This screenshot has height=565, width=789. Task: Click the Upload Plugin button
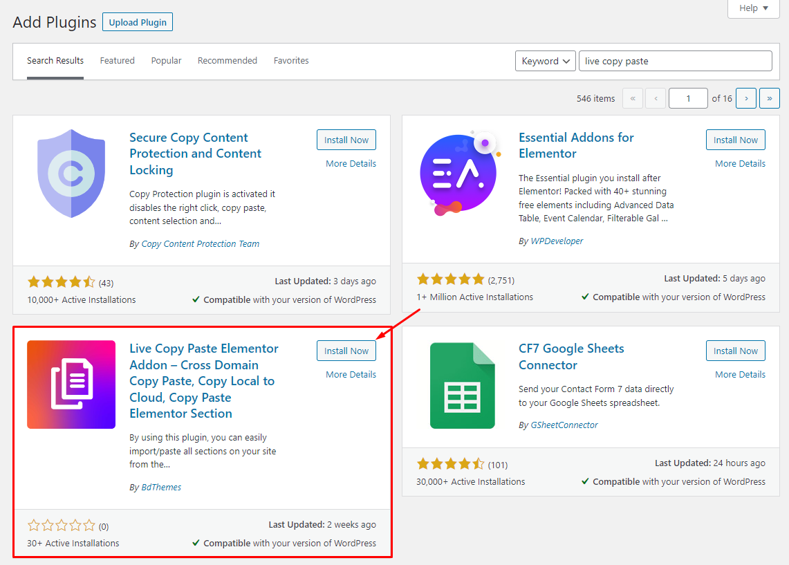(x=137, y=21)
